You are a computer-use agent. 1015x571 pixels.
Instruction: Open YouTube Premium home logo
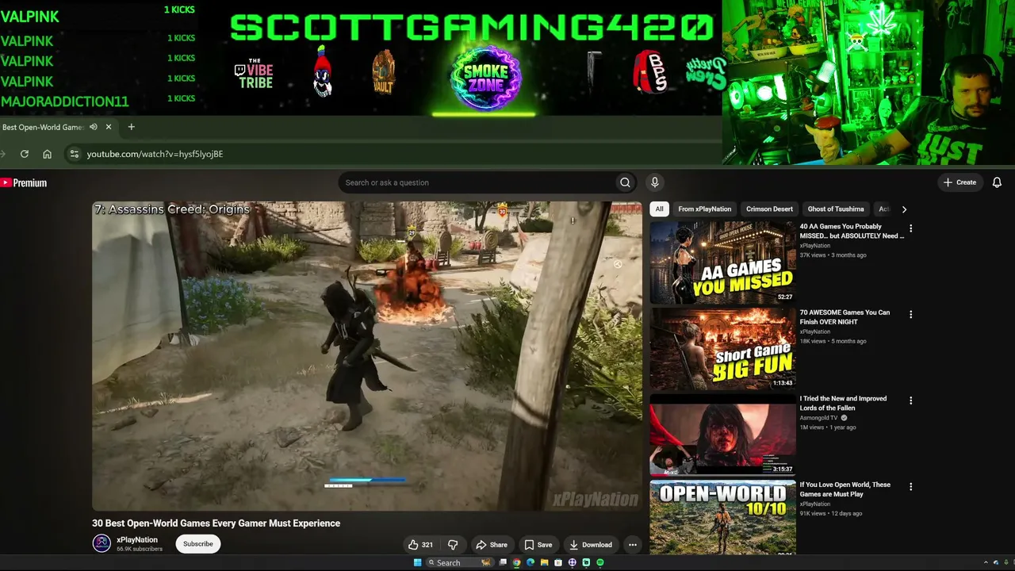click(x=24, y=183)
